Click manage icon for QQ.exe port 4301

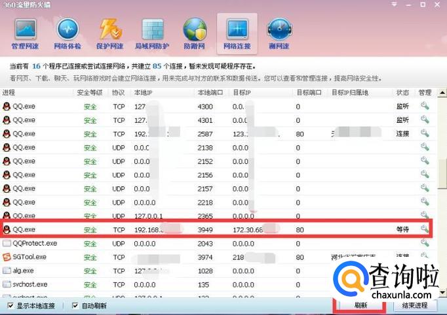[x=425, y=120]
